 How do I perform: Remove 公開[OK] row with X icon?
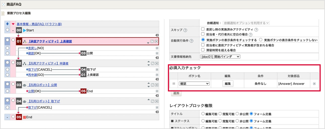157,91
